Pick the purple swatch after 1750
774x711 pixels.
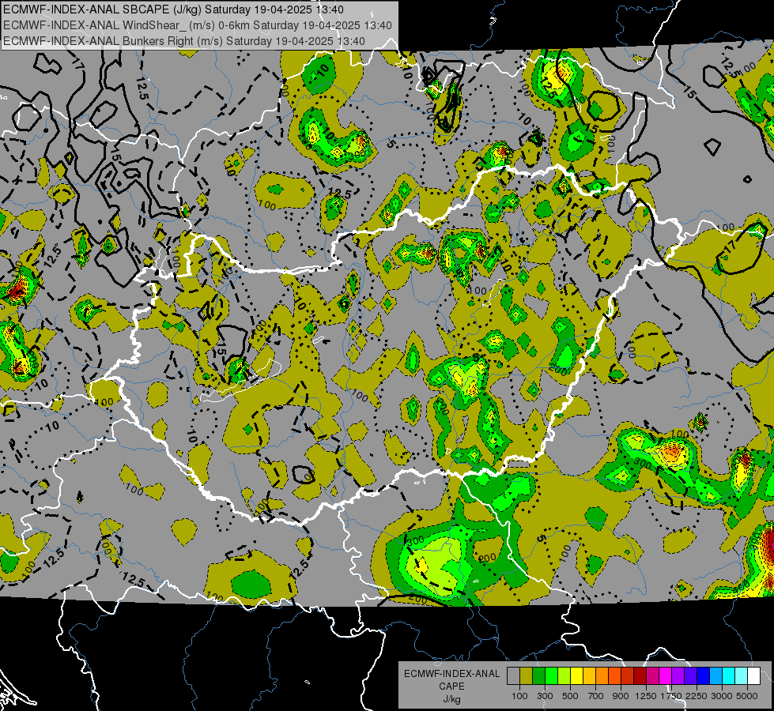678,675
